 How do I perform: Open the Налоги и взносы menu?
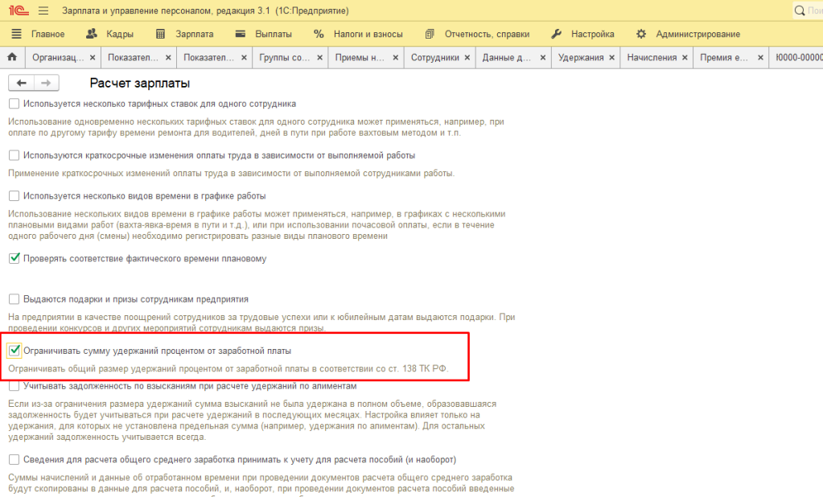pos(359,34)
